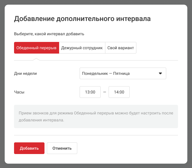The height and width of the screenshot is (168, 192).
Task: Cancel the dialog with Отменить
Action: tap(62, 148)
